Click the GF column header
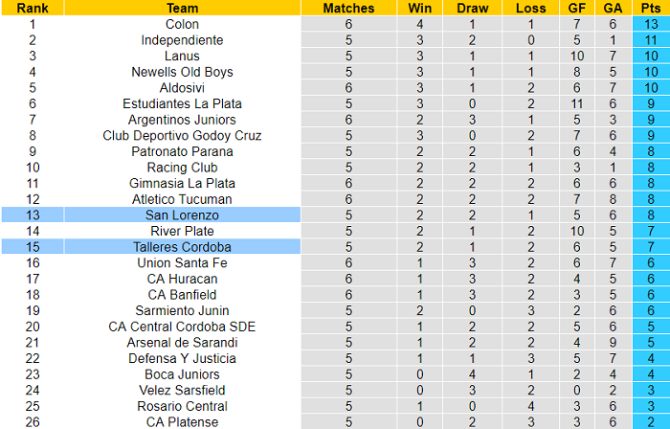 [x=575, y=8]
